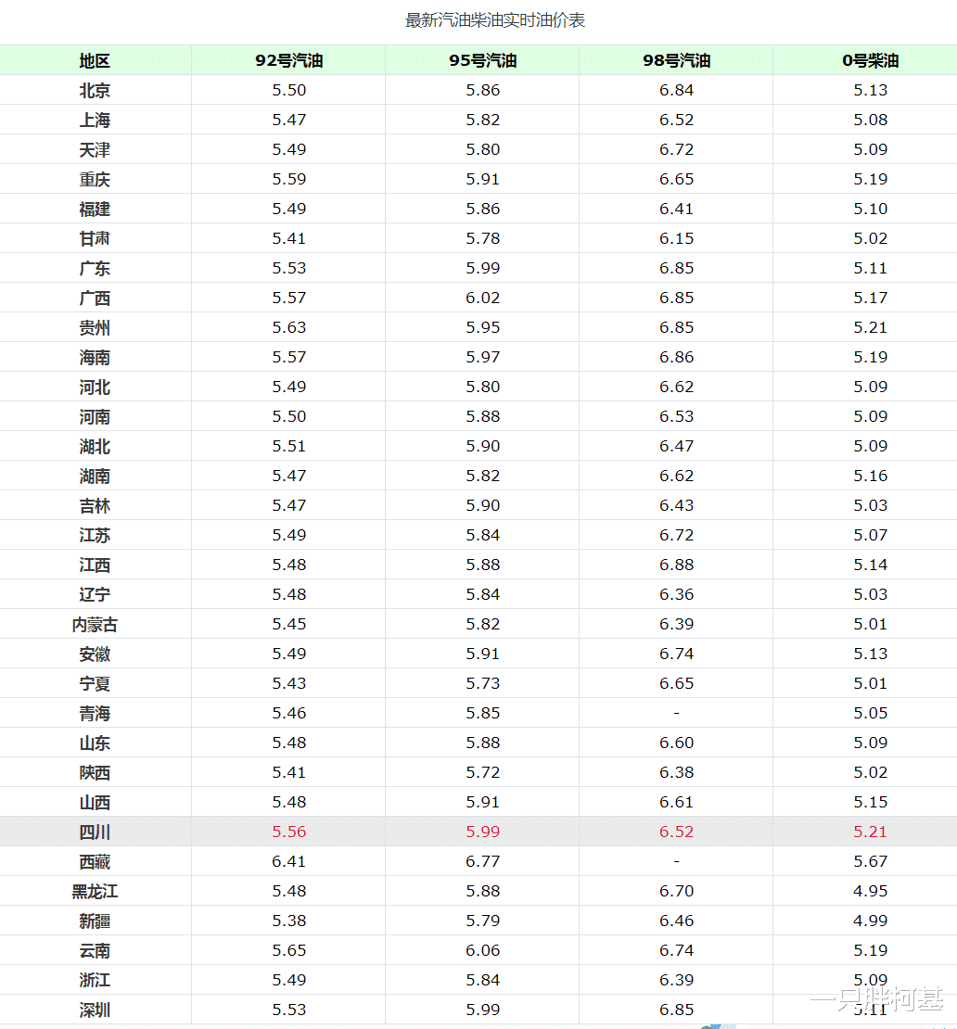This screenshot has height=1029, width=957.
Task: Click Tibet's 95号汽油 price 6.77
Action: (x=481, y=861)
